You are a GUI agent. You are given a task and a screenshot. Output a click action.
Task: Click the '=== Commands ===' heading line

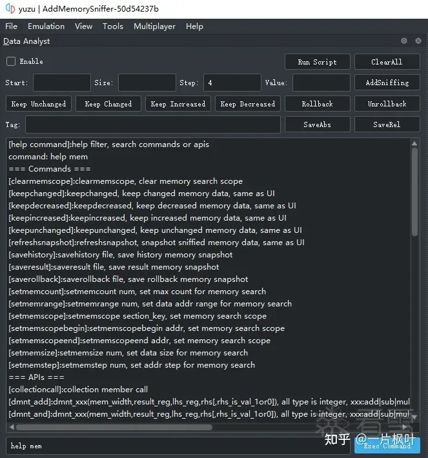coord(50,169)
